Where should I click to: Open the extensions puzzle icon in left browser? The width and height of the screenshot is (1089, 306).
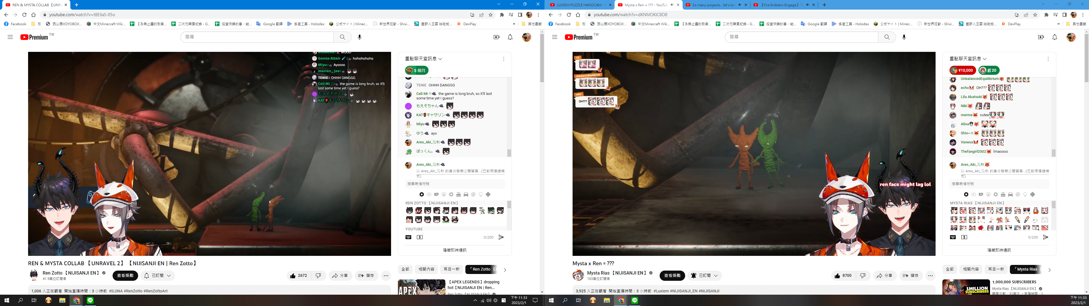tap(502, 15)
